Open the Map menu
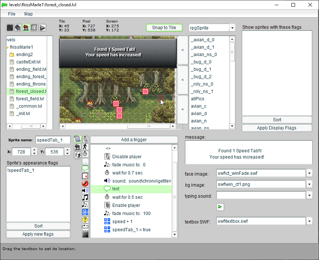 pos(28,14)
